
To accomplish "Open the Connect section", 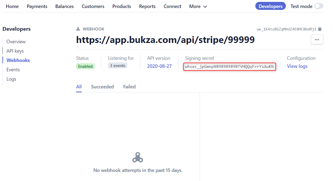I will [x=172, y=6].
